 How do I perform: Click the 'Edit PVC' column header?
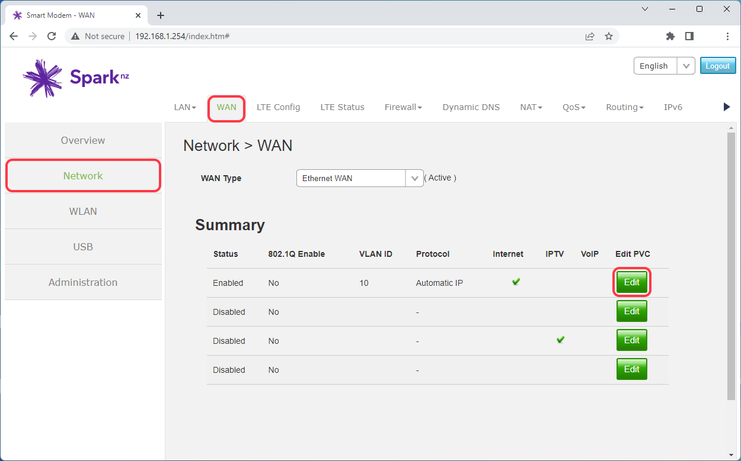coord(633,254)
